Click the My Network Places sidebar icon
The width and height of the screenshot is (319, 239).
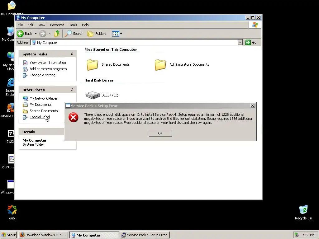click(x=25, y=98)
